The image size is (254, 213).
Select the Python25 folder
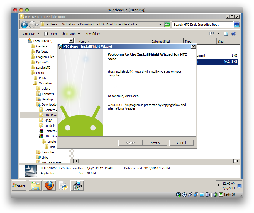click(x=40, y=62)
